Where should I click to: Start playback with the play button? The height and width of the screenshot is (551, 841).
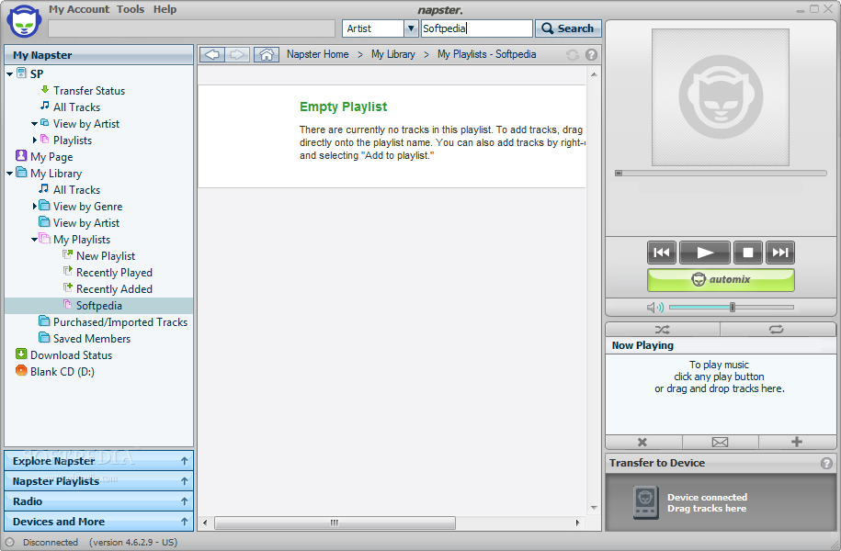(705, 253)
